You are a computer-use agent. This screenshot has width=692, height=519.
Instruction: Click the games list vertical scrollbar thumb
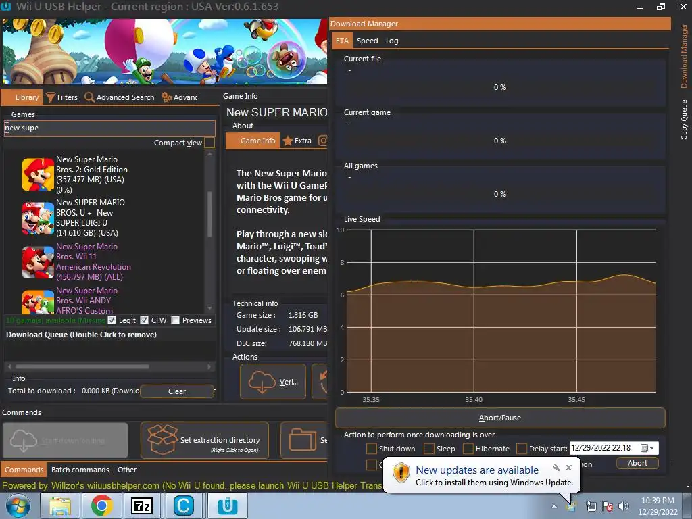point(209,214)
